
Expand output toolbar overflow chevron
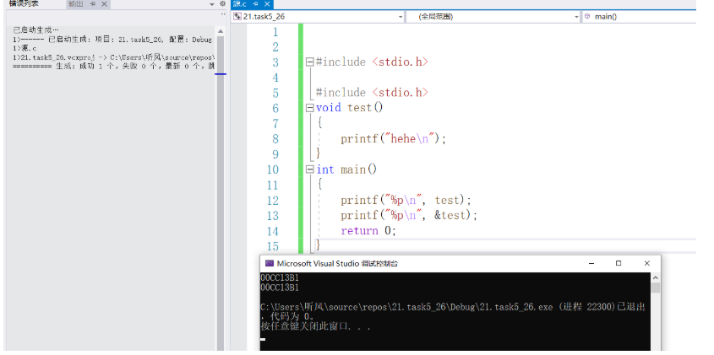(223, 14)
